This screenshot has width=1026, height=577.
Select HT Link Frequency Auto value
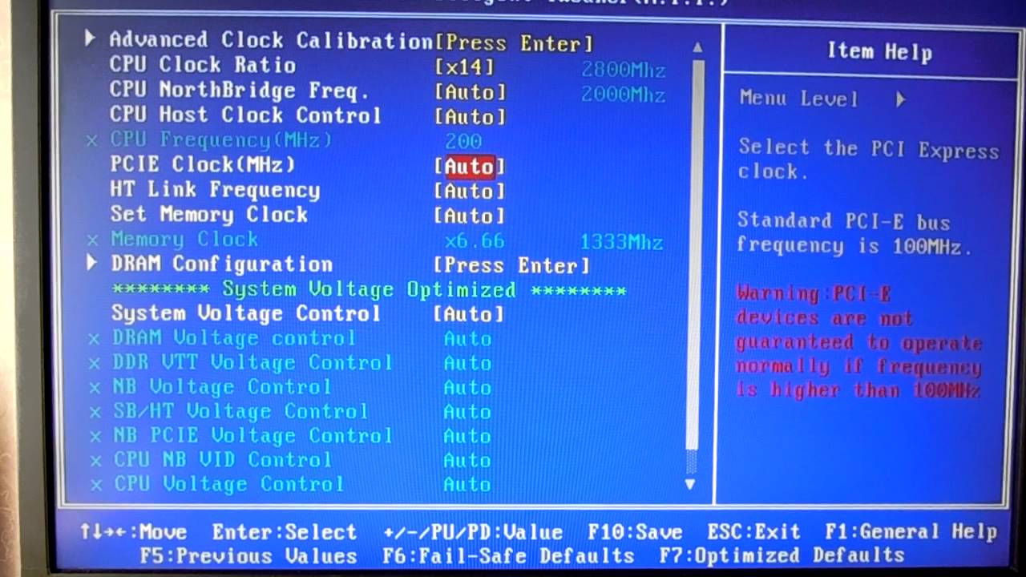point(470,192)
